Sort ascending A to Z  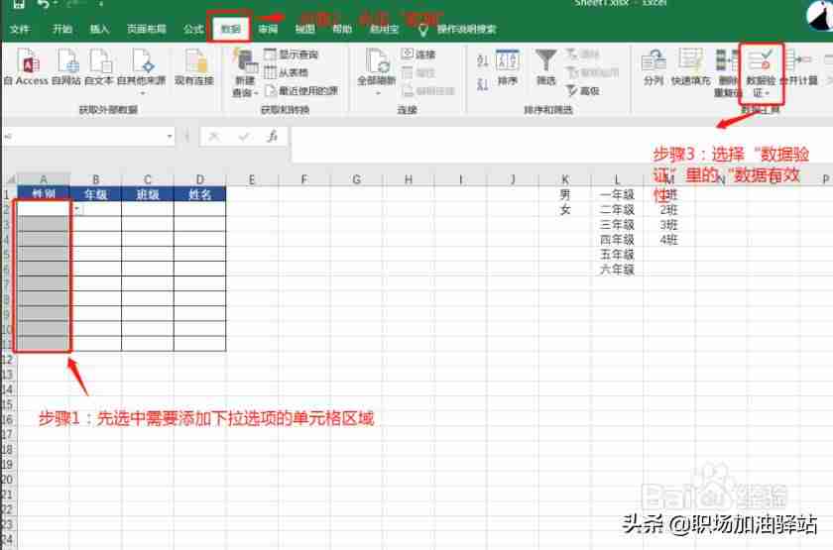(x=482, y=60)
